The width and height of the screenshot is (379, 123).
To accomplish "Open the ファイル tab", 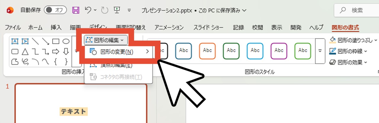I will click(13, 28).
